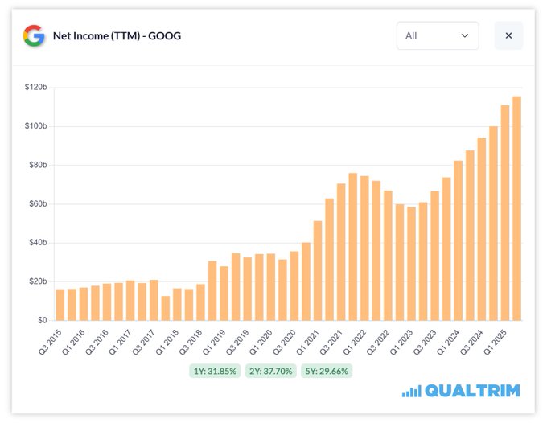The width and height of the screenshot is (547, 423).
Task: Select the 2Y: 37.70% growth badge
Action: [271, 371]
